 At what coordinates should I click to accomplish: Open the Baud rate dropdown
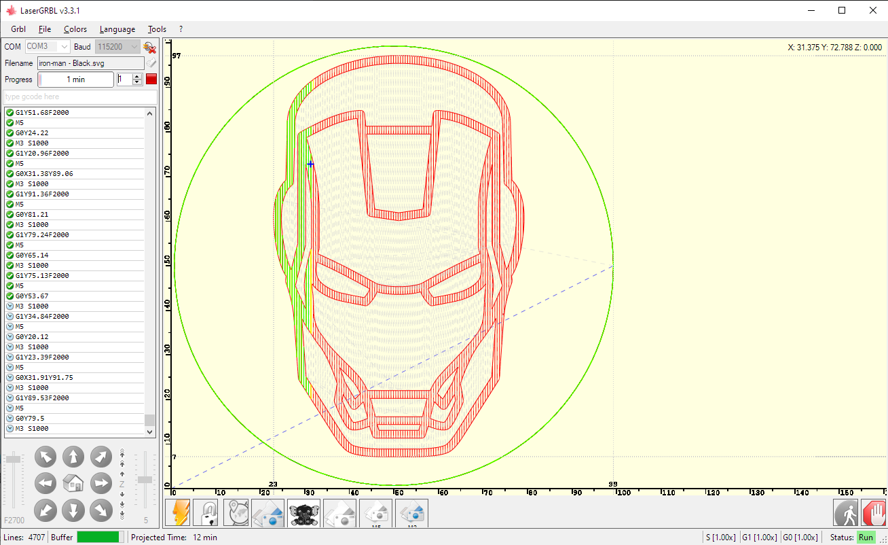pyautogui.click(x=134, y=47)
